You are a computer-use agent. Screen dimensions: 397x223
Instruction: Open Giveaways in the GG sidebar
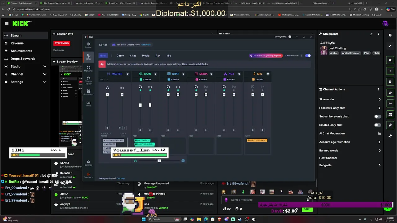pyautogui.click(x=88, y=92)
